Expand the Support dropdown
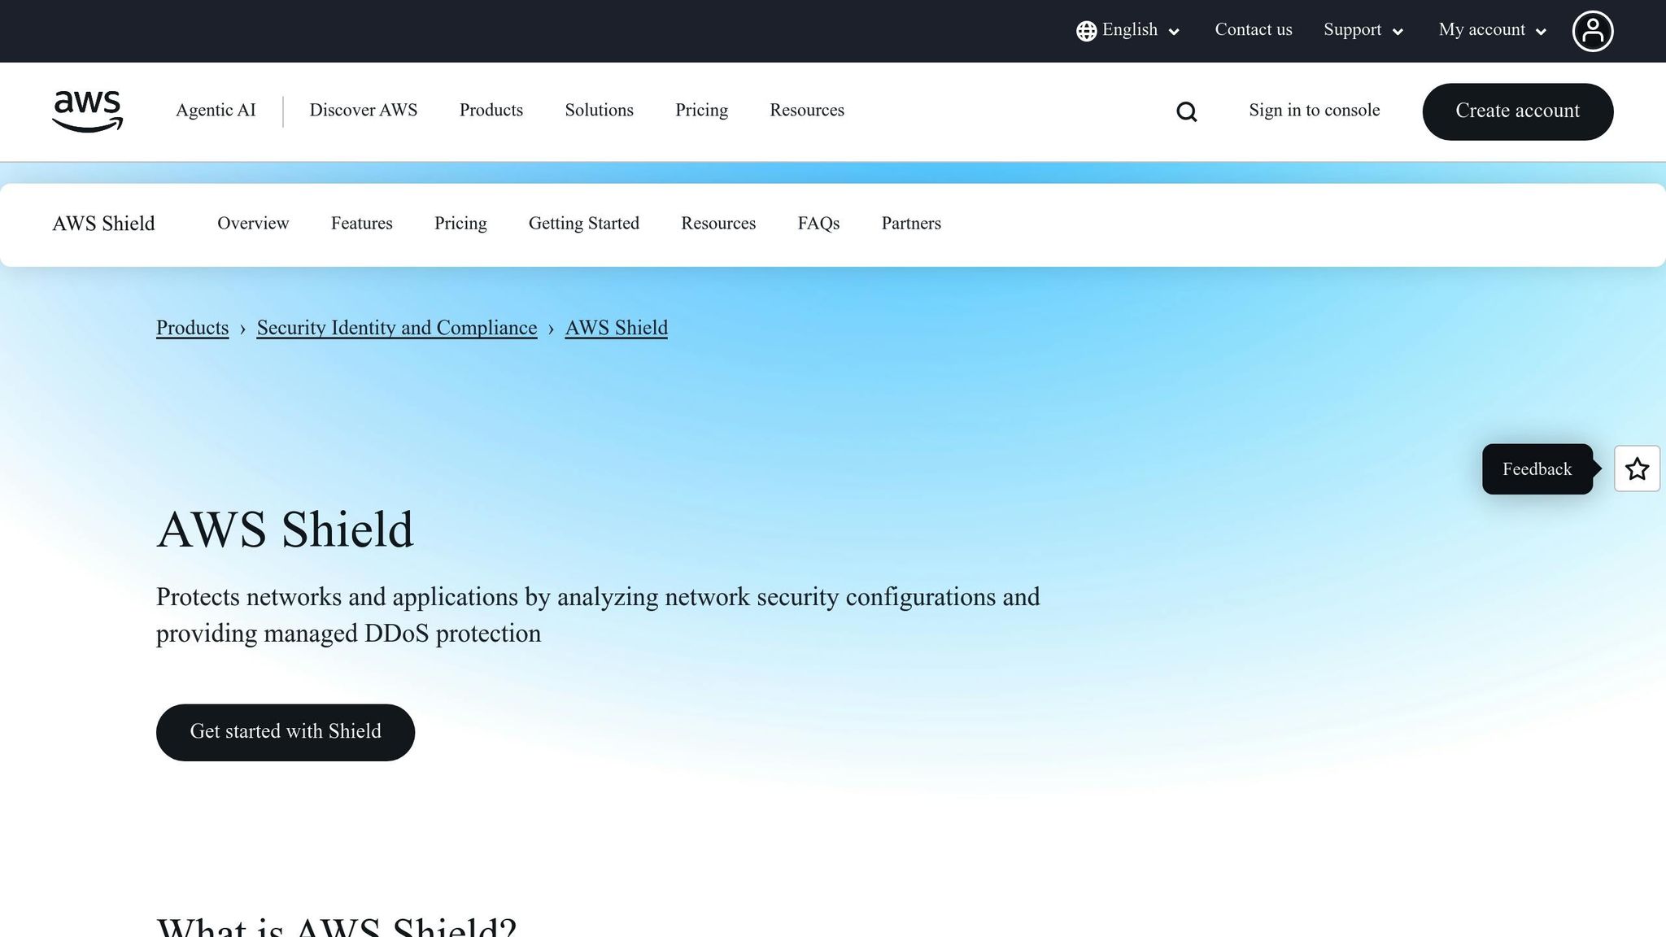This screenshot has width=1666, height=937. (x=1363, y=30)
